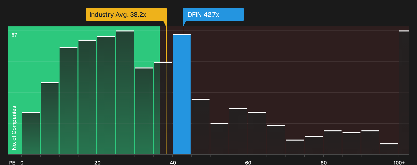Click the 40 x-axis tick label

pos(173,162)
